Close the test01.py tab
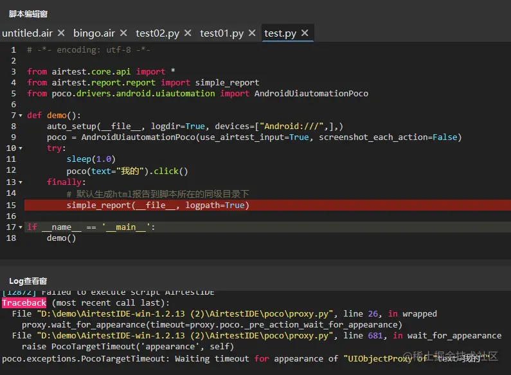Screen dimensions: 511x375 (x=252, y=33)
